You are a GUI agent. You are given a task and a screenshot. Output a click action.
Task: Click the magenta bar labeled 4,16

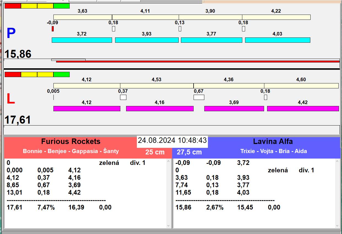[160, 108]
